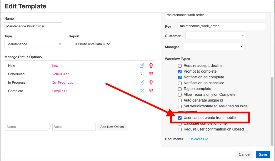The height and width of the screenshot is (161, 275).
Task: Open the Customer dropdown
Action: (216, 36)
